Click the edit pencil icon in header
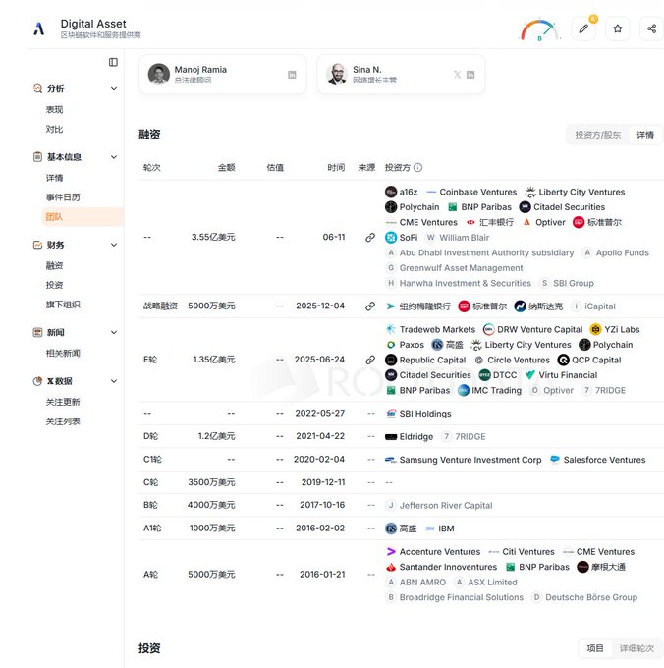This screenshot has width=664, height=668. coord(583,28)
